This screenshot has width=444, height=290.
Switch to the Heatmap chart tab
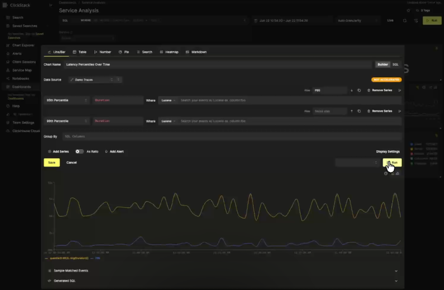coord(169,52)
